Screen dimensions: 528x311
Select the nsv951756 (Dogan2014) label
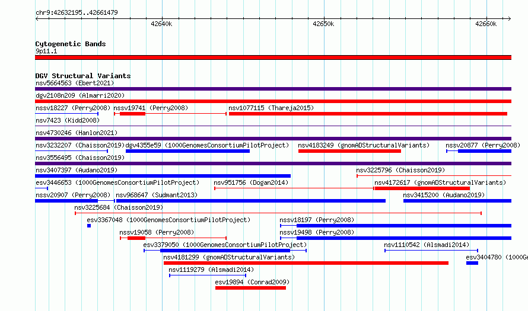[251, 182]
